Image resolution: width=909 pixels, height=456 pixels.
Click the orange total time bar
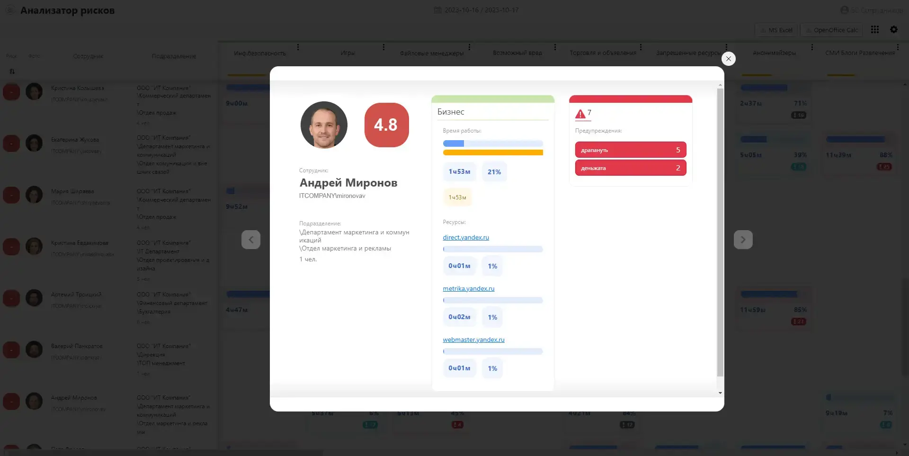point(493,152)
